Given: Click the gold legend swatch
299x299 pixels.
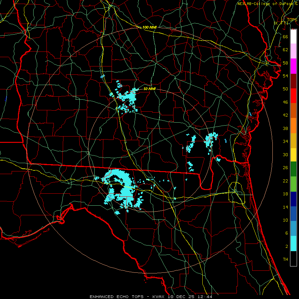Looking at the screenshot, I should coord(293,141).
